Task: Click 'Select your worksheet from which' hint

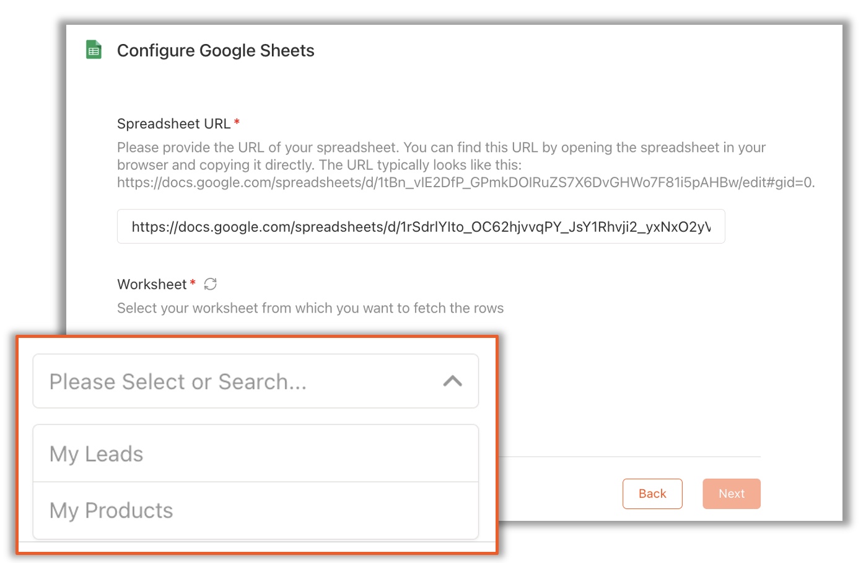Action: [310, 308]
